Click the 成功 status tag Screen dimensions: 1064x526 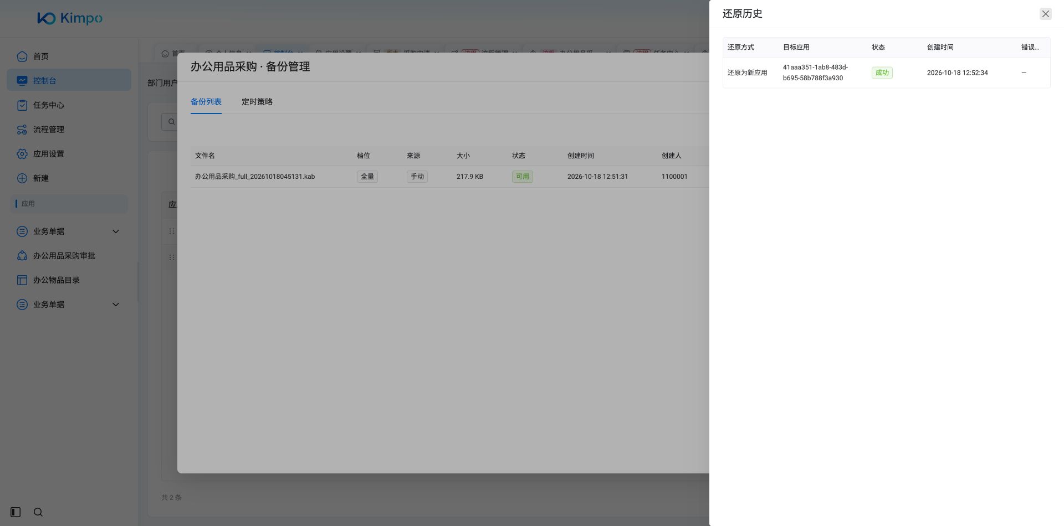[882, 73]
